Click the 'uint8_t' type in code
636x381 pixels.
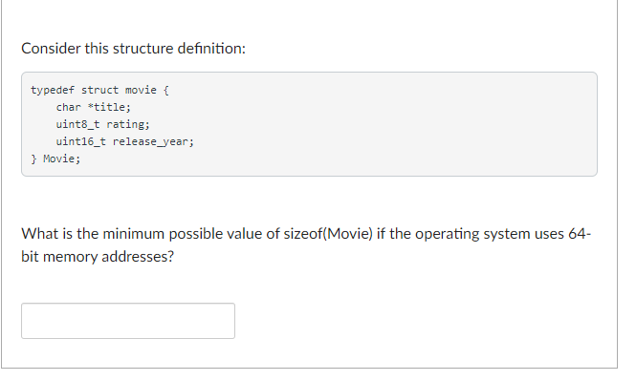pos(77,124)
